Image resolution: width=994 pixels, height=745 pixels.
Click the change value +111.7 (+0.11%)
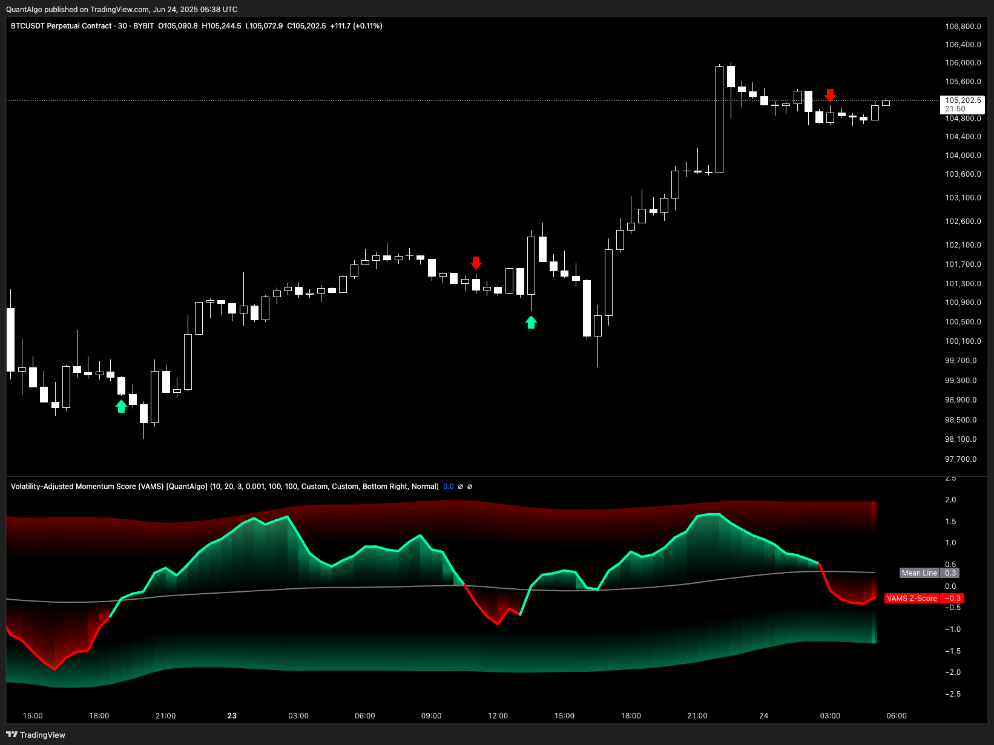point(356,26)
